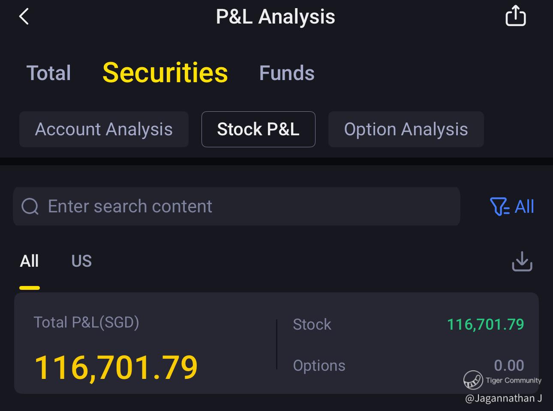The image size is (553, 411).
Task: Open the All filter dropdown
Action: pyautogui.click(x=512, y=206)
